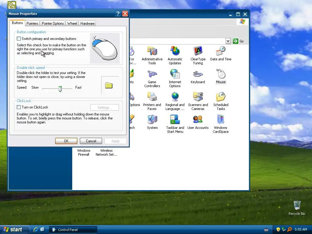
Task: Open Game Controllers icon
Action: tap(152, 78)
